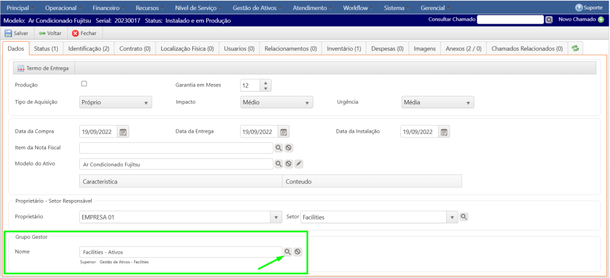
Task: Open the Impacto dropdown
Action: click(x=276, y=102)
